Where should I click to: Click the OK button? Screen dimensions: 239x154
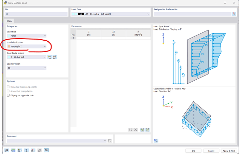[x=193, y=151]
